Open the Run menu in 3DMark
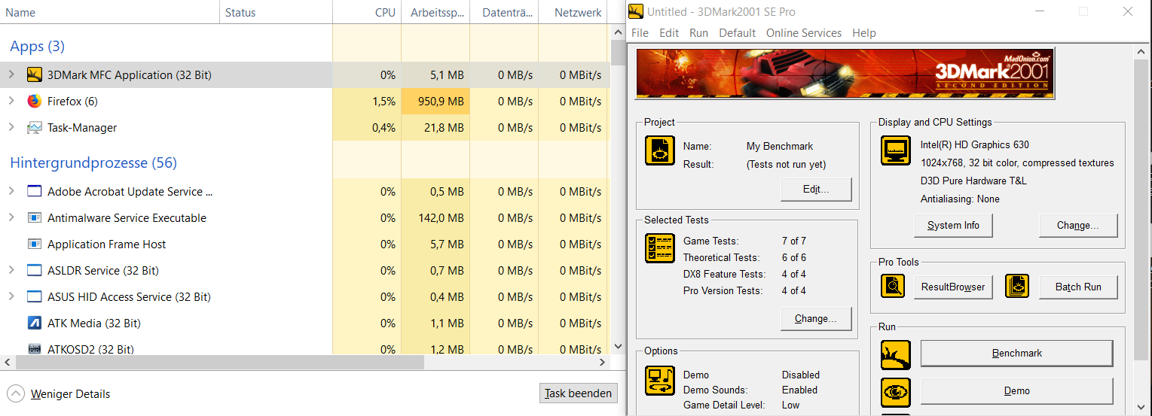The image size is (1152, 416). 699,33
